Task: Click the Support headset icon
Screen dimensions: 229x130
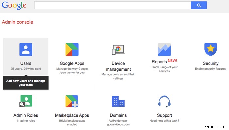Action: 164,102
